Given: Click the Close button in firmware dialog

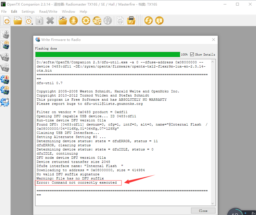Looking at the screenshot, I should [203, 211].
